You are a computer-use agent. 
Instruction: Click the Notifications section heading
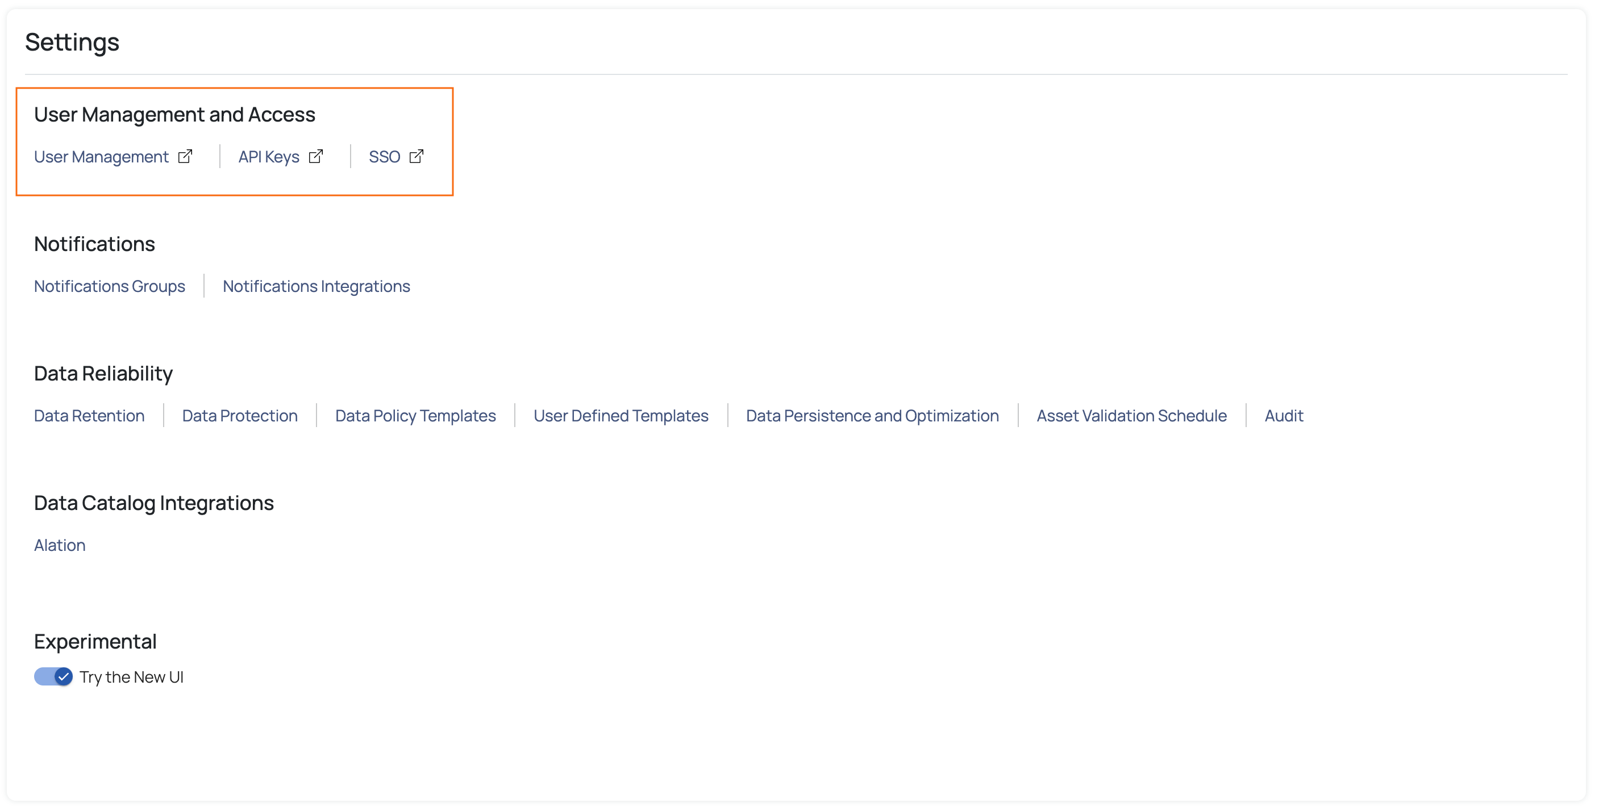pos(94,244)
